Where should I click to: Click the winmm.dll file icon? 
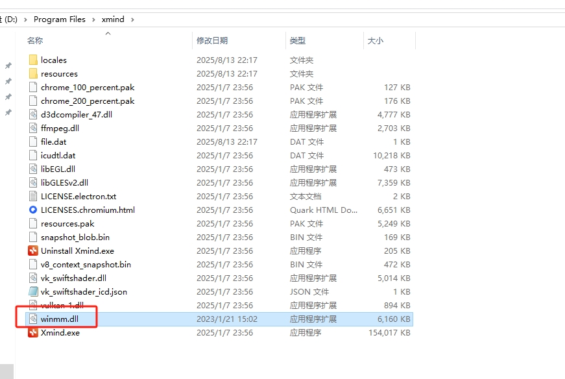click(33, 319)
